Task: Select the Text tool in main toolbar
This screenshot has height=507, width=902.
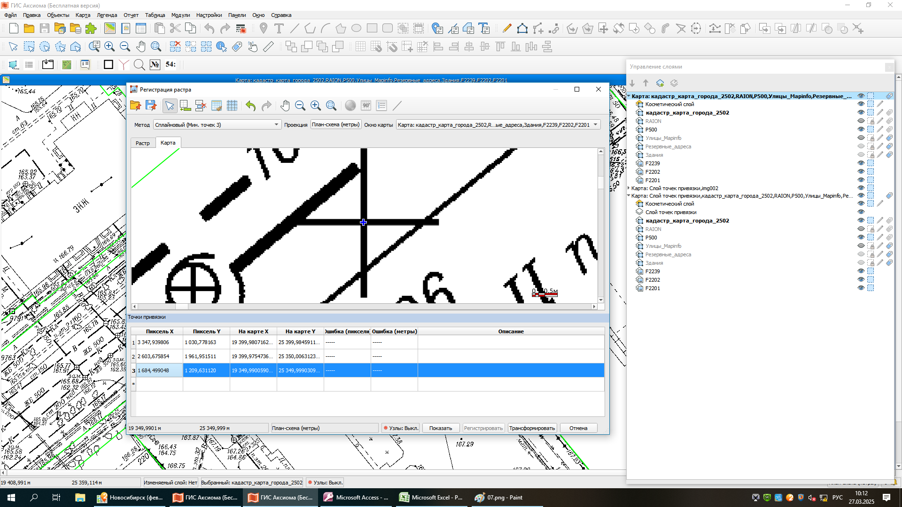Action: (279, 29)
